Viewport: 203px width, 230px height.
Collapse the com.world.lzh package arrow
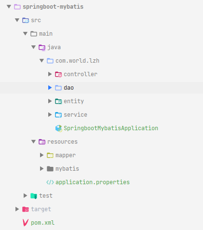[x=41, y=61]
